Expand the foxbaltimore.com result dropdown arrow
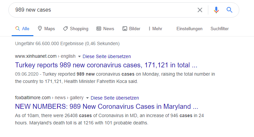The image size is (254, 137). [87, 98]
